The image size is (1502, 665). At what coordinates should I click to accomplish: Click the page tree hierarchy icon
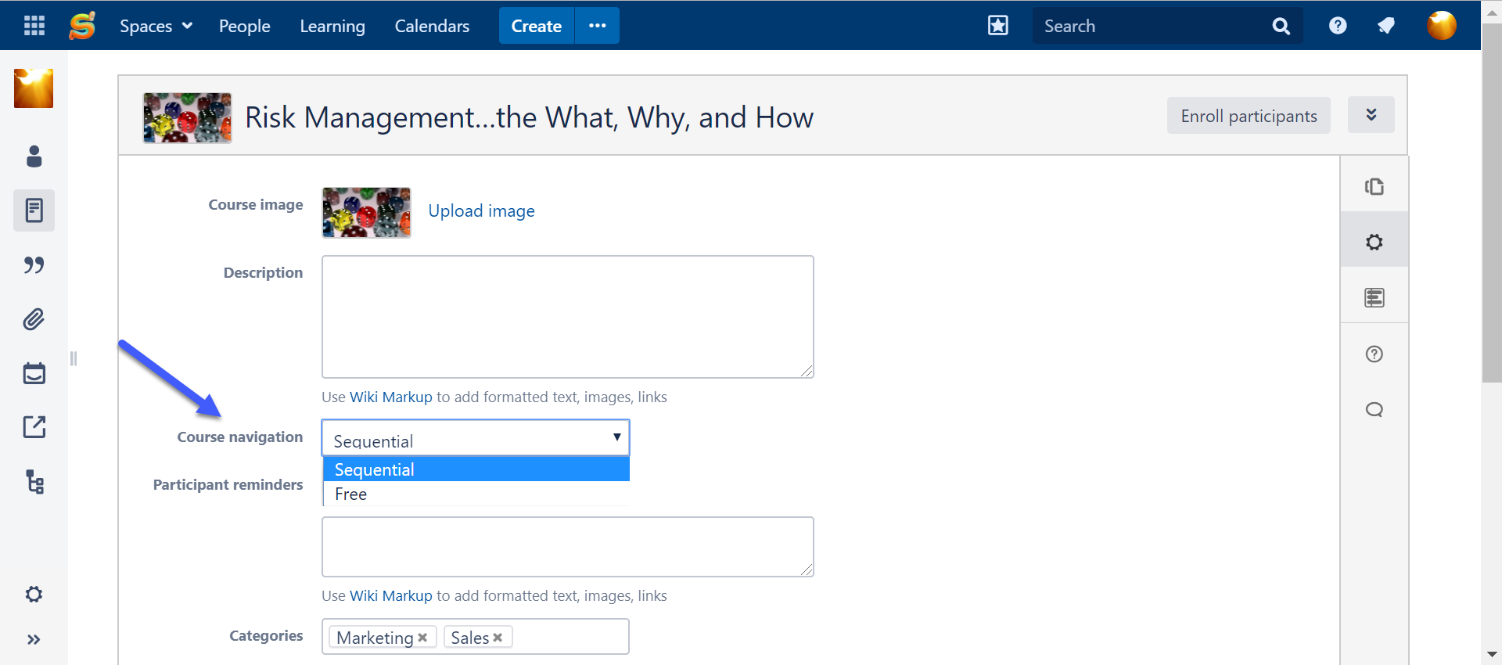point(34,482)
